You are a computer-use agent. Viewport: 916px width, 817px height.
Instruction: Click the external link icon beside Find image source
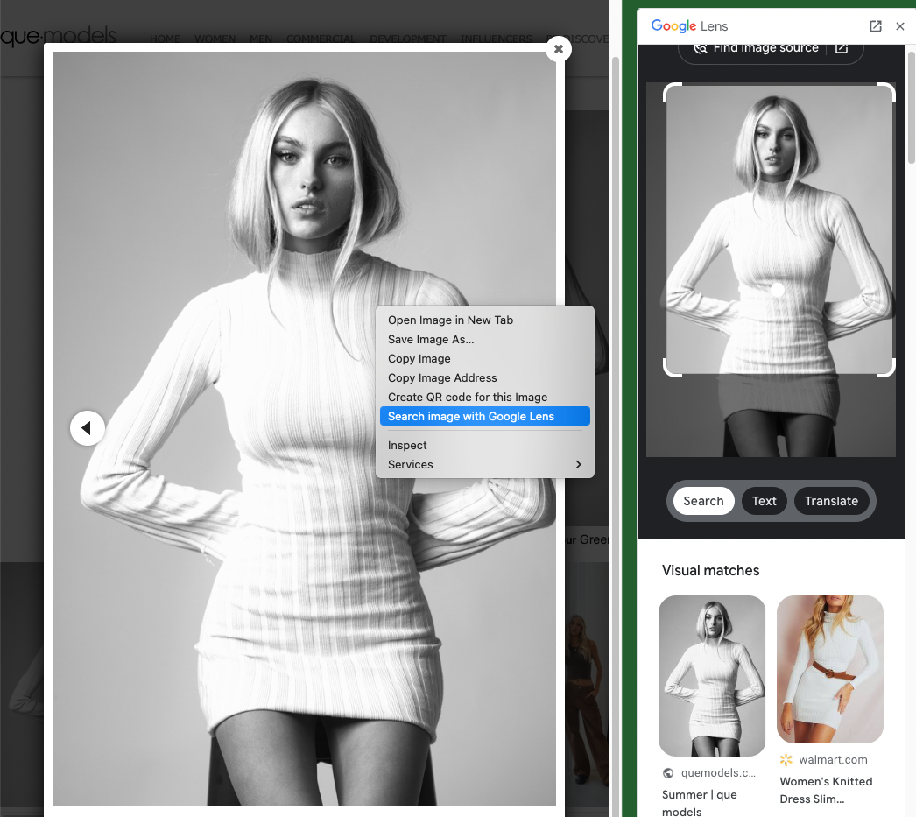842,48
